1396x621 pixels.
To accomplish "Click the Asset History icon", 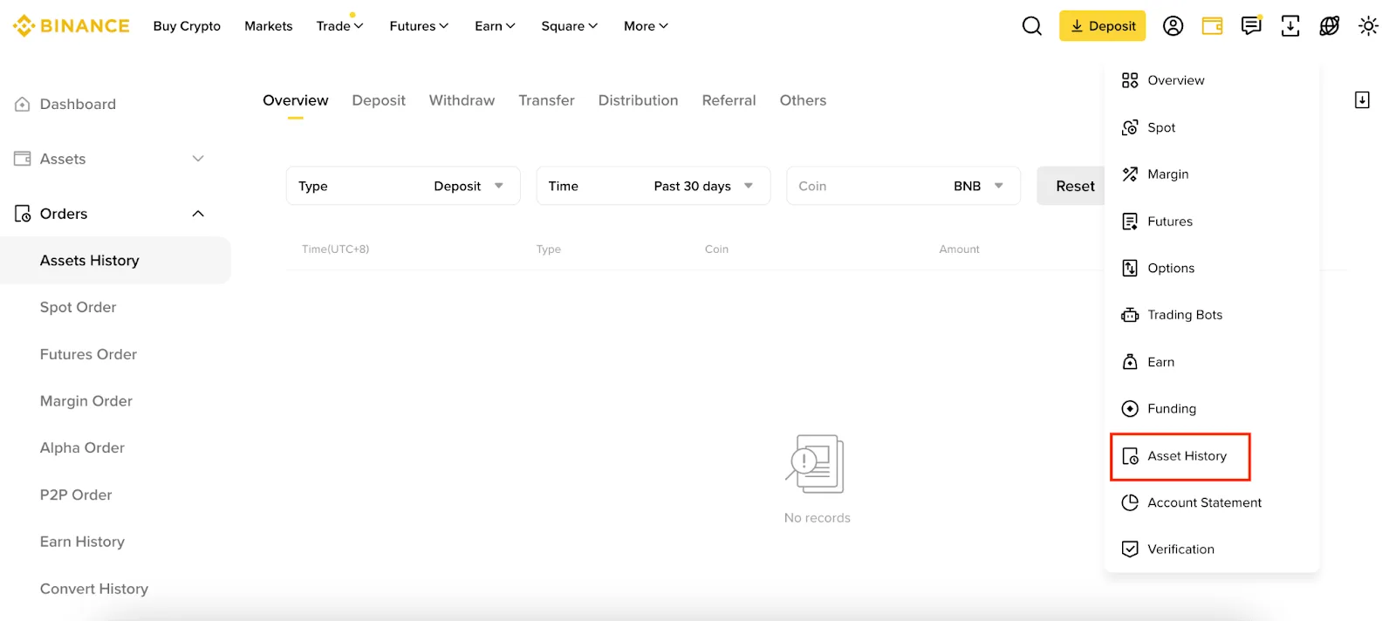I will coord(1130,456).
